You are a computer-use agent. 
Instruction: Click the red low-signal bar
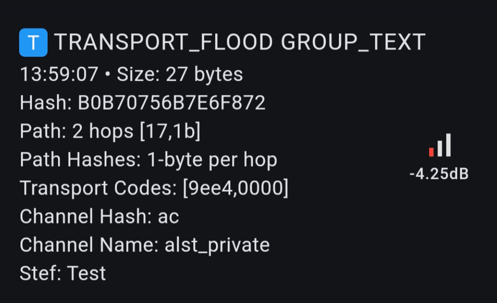[431, 152]
